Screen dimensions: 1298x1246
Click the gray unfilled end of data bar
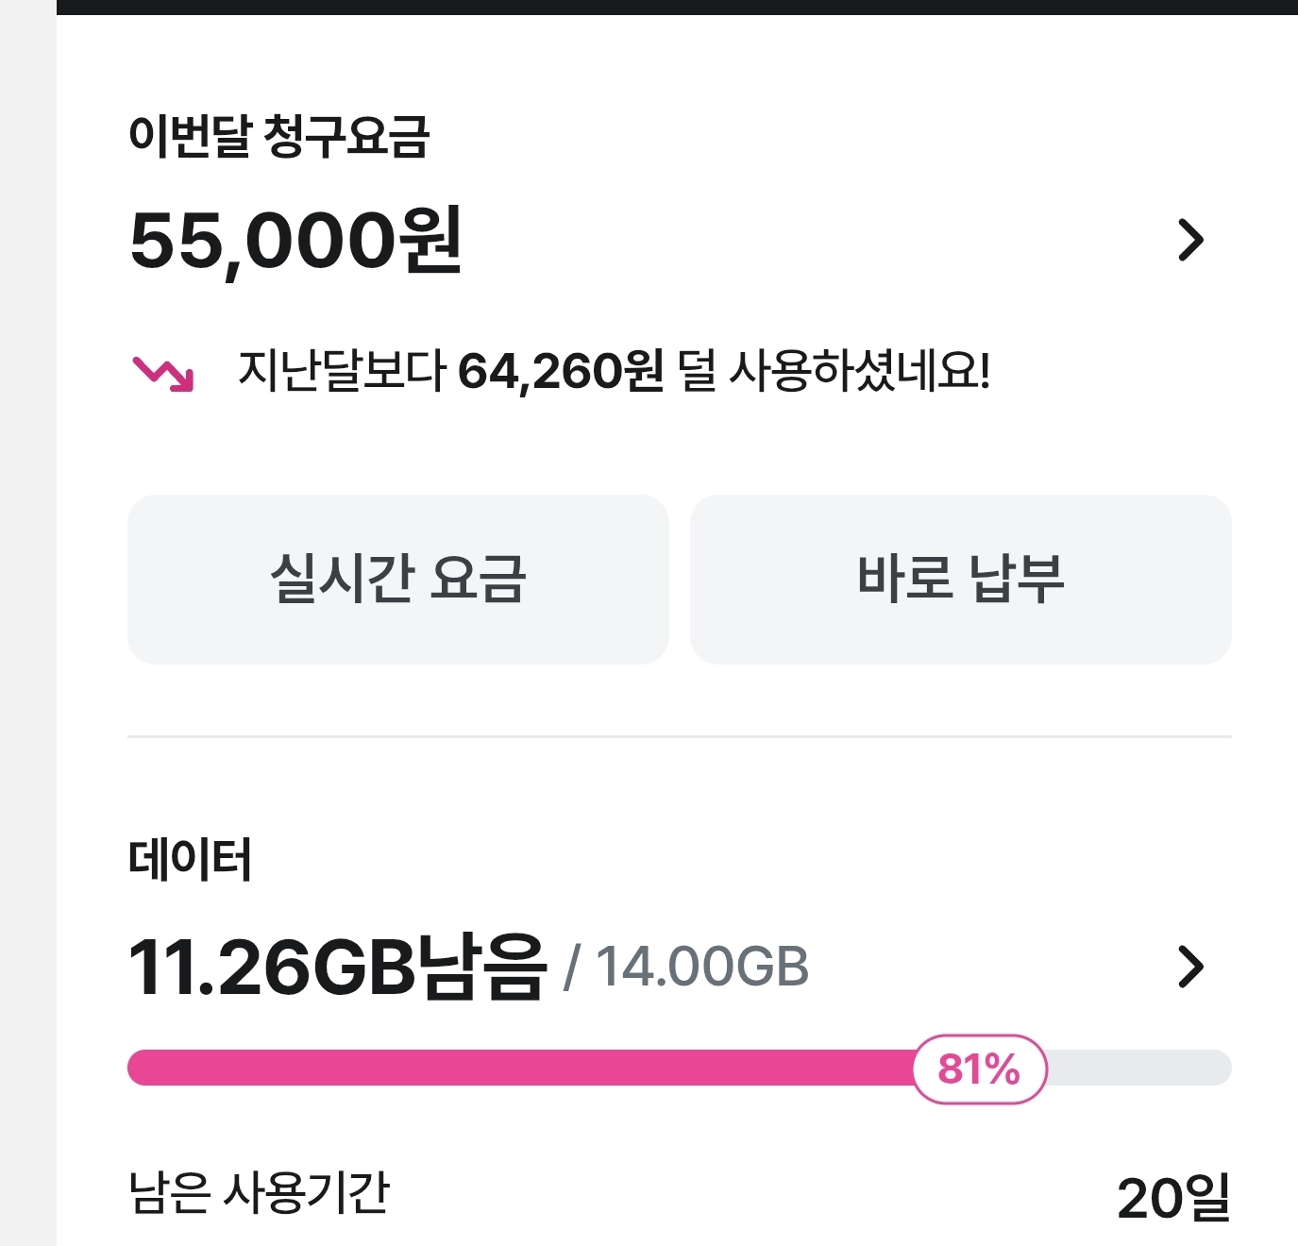click(1142, 1068)
